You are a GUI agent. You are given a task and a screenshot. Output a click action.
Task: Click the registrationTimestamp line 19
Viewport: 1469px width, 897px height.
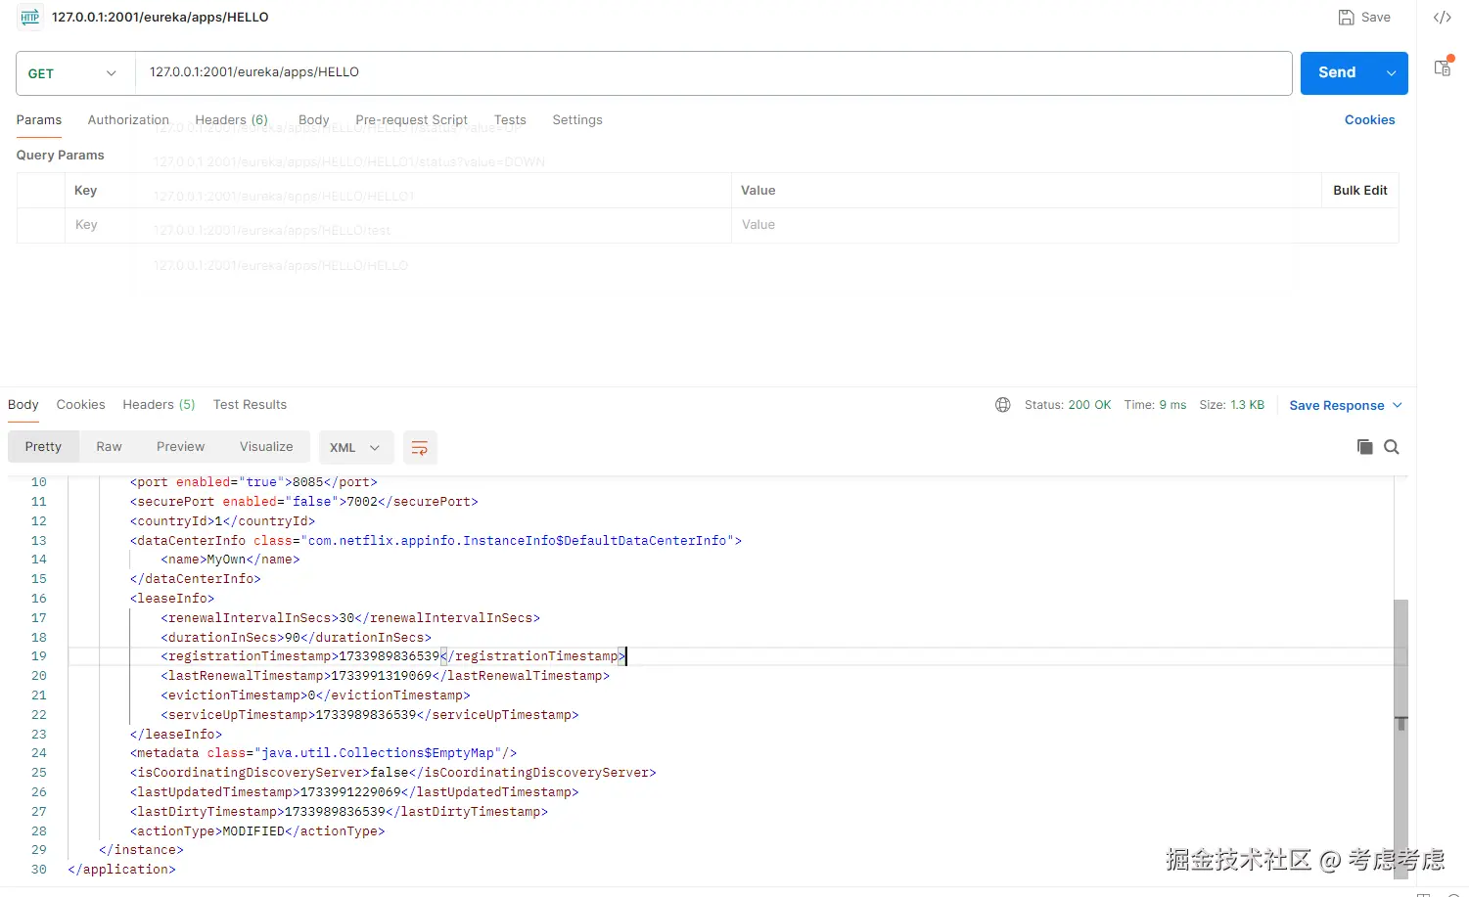point(391,656)
